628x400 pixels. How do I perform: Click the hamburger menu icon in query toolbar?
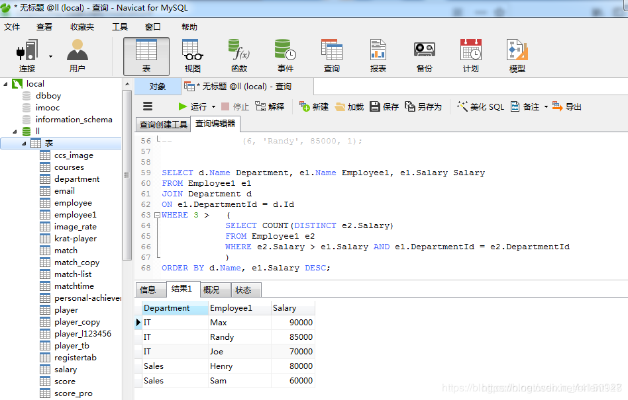pyautogui.click(x=148, y=106)
